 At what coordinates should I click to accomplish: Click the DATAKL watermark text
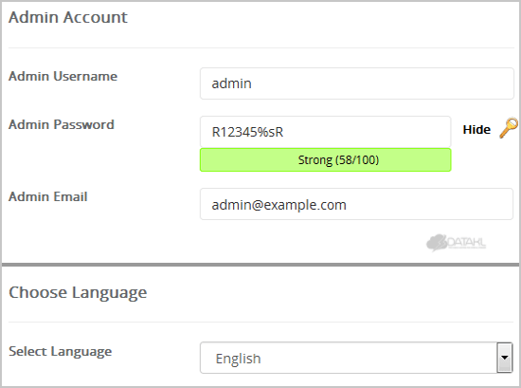(x=466, y=243)
